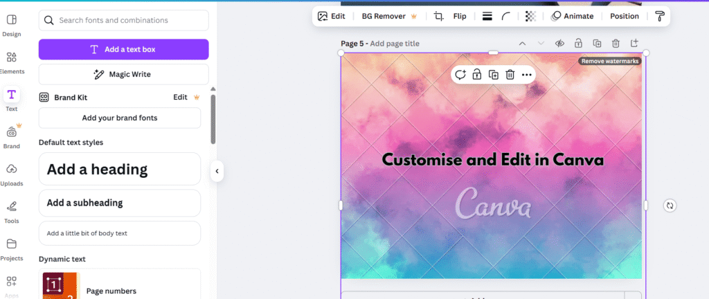Viewport: 709px width, 299px height.
Task: Select the 'Customise and Edit in Canva' text
Action: (493, 159)
